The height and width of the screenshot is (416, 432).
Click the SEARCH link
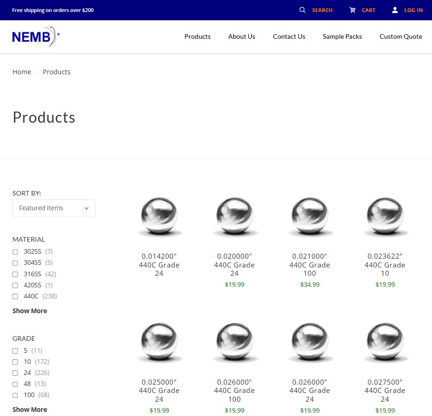coord(322,10)
